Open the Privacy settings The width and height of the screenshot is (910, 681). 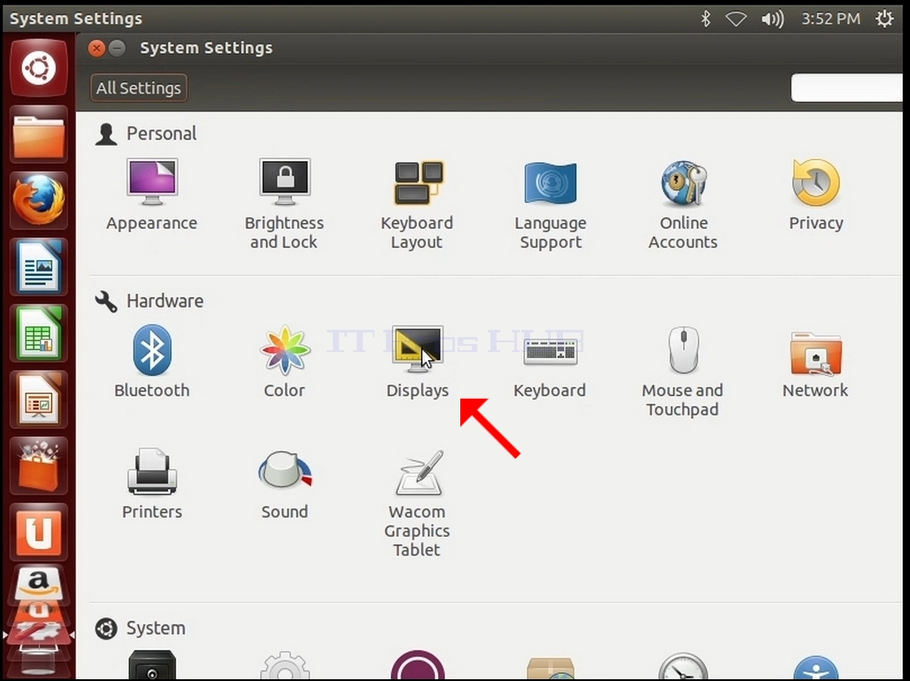pyautogui.click(x=815, y=195)
